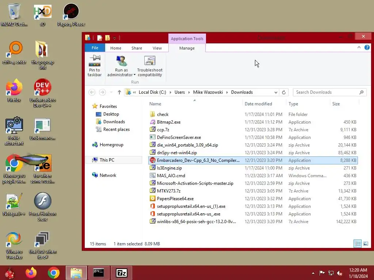Switch to Details view icon in status bar
Image resolution: width=374 pixels, height=280 pixels.
[358, 244]
